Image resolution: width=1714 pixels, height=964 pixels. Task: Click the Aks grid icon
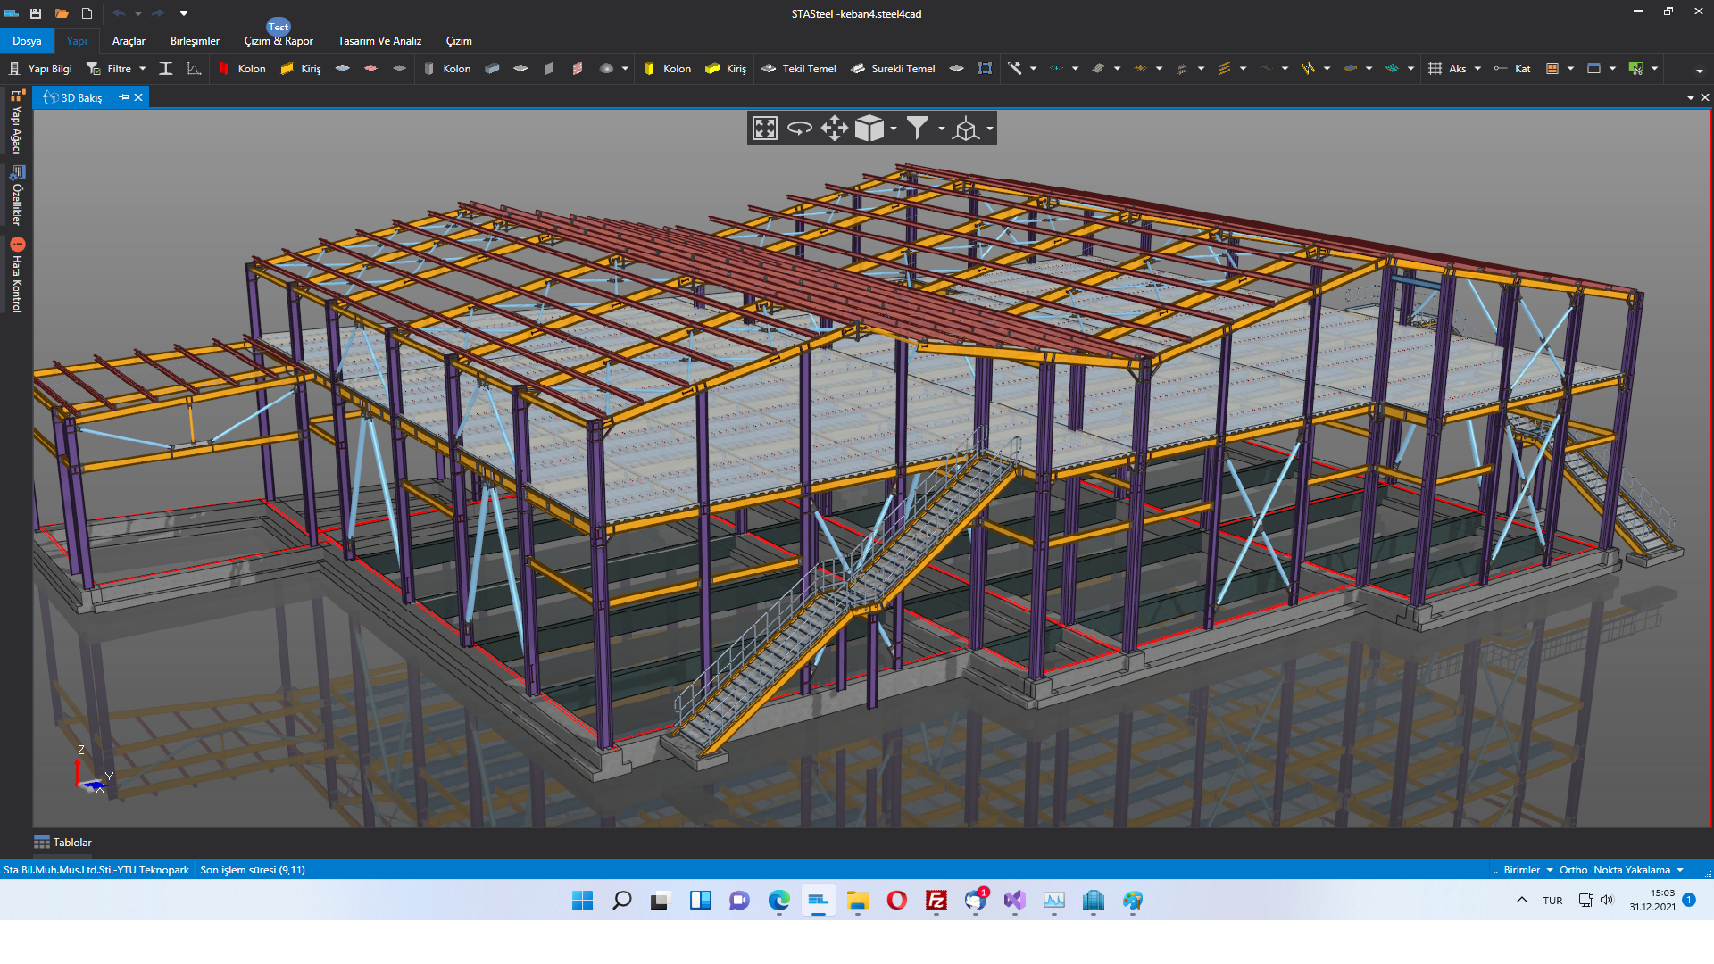coord(1435,69)
